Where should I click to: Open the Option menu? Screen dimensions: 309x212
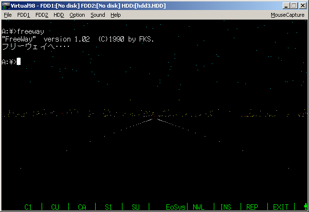(x=77, y=15)
